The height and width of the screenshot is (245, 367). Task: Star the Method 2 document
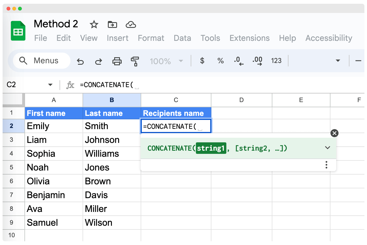[94, 25]
